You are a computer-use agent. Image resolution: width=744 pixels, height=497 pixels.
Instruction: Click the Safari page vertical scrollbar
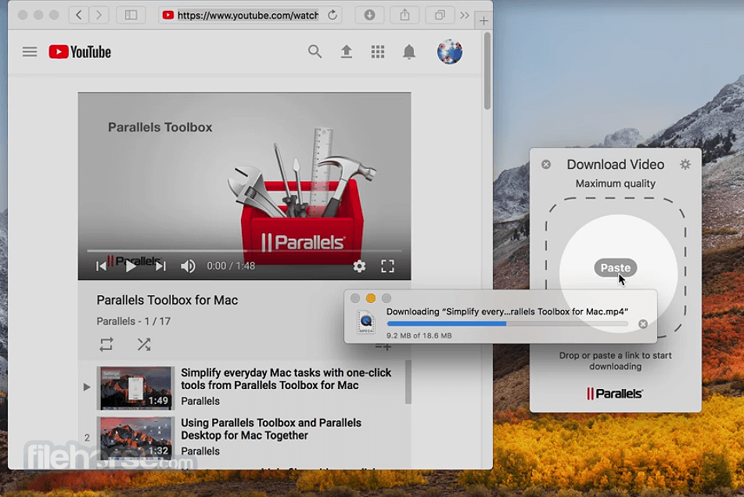[x=487, y=70]
